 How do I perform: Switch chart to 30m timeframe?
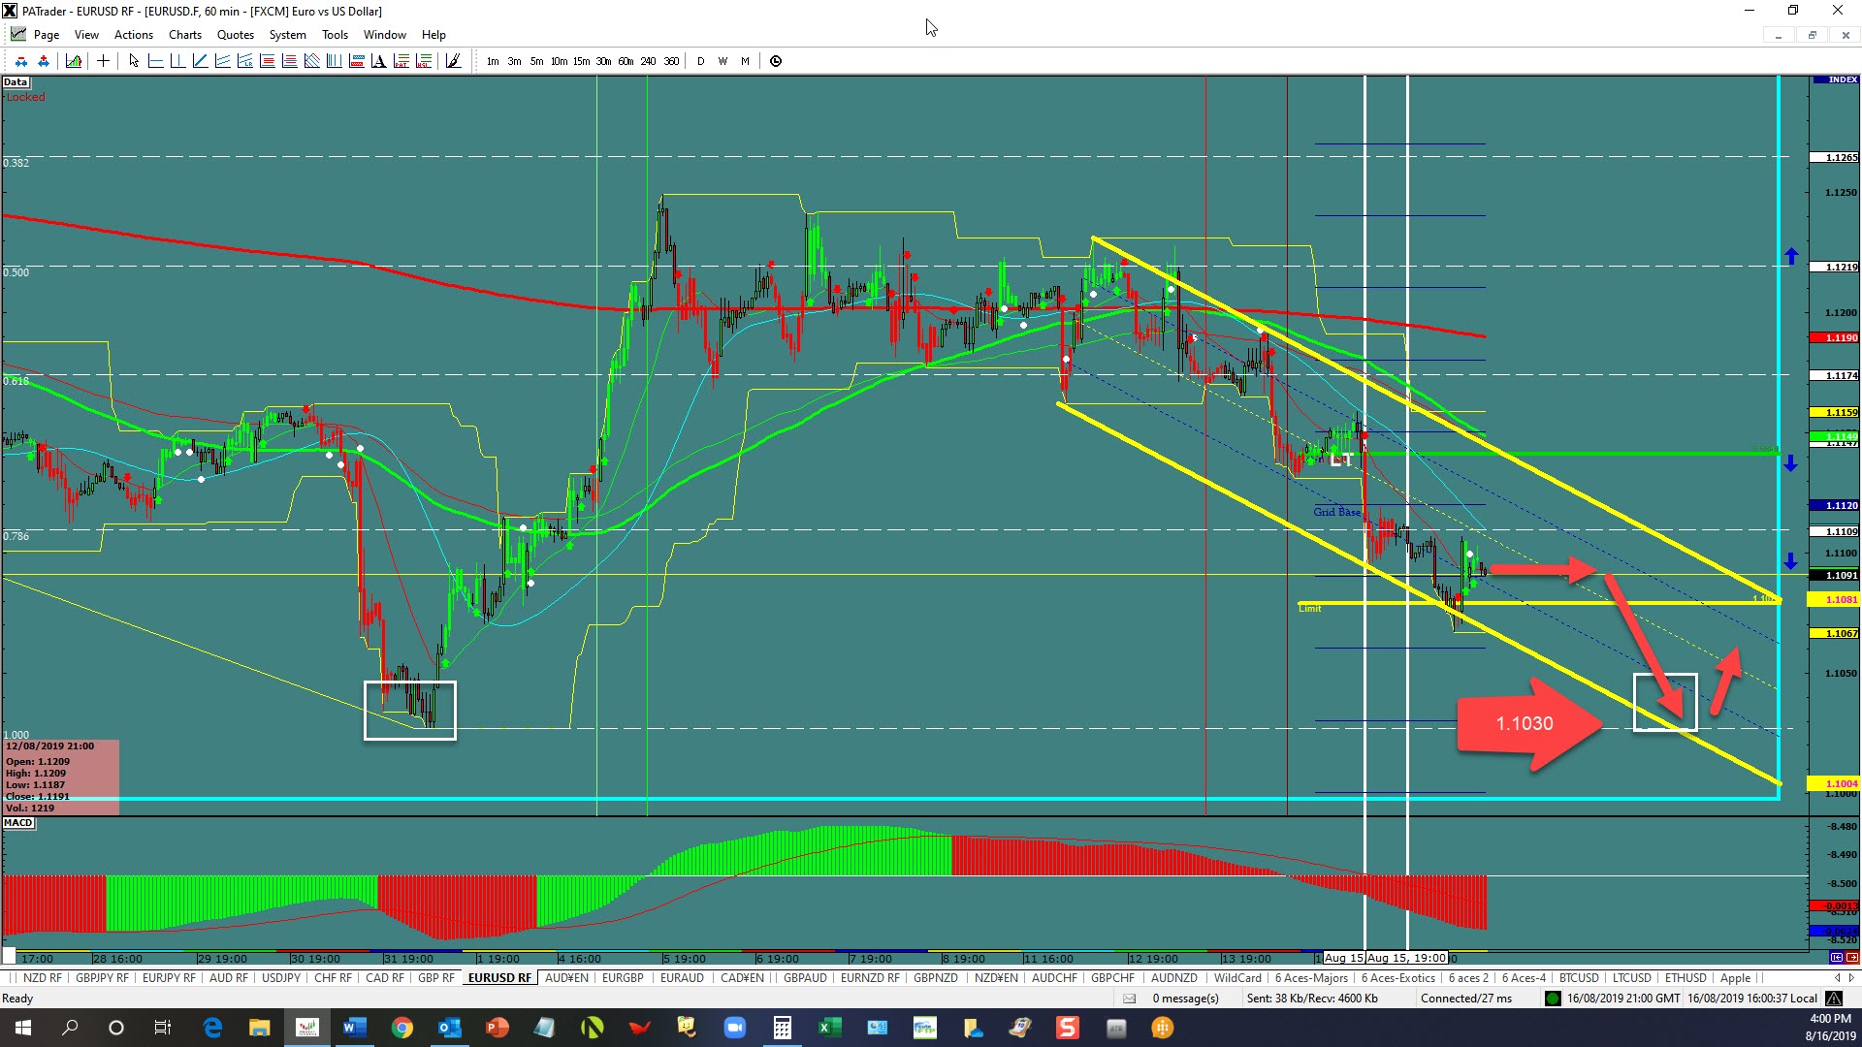pos(603,61)
